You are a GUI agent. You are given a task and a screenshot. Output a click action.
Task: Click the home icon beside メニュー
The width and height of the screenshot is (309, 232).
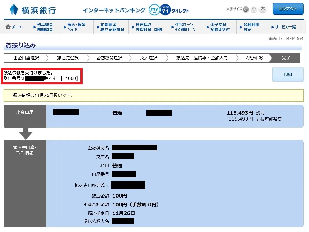click(8, 27)
